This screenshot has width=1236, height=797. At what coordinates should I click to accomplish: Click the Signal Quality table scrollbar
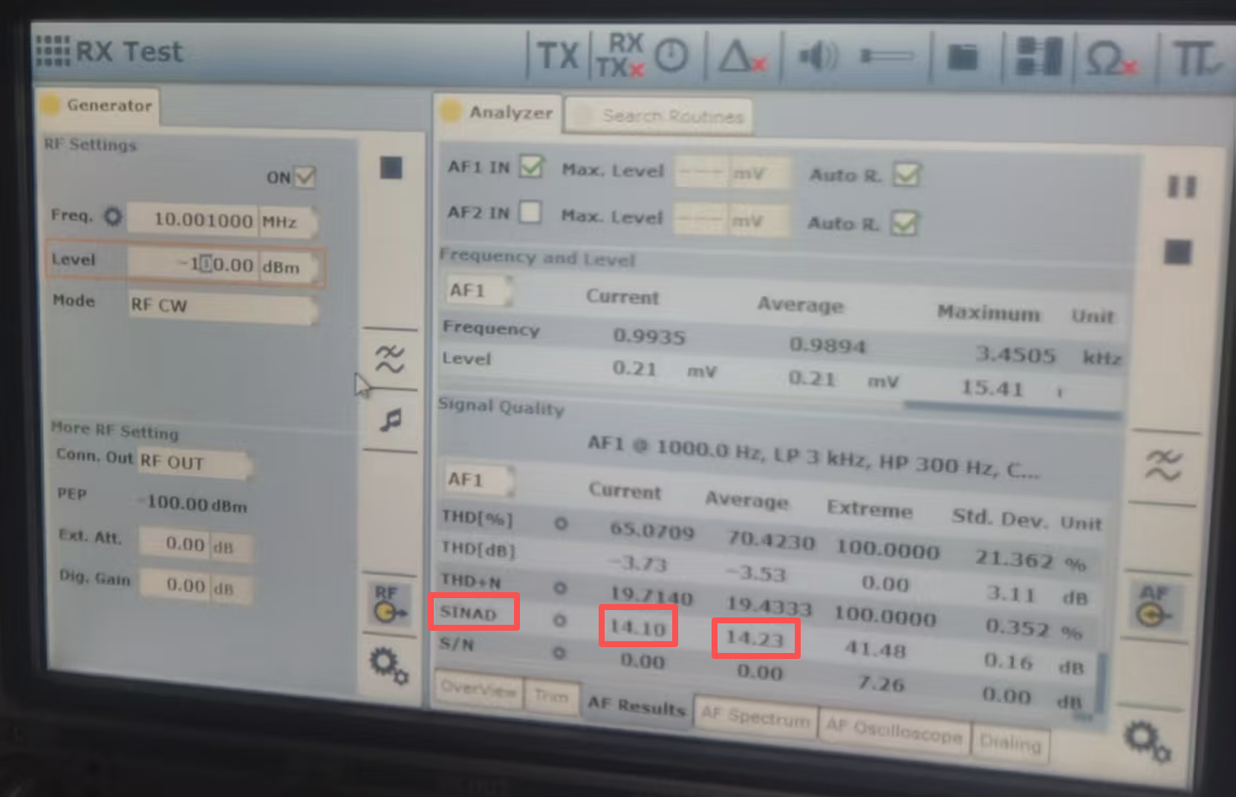coord(1101,683)
